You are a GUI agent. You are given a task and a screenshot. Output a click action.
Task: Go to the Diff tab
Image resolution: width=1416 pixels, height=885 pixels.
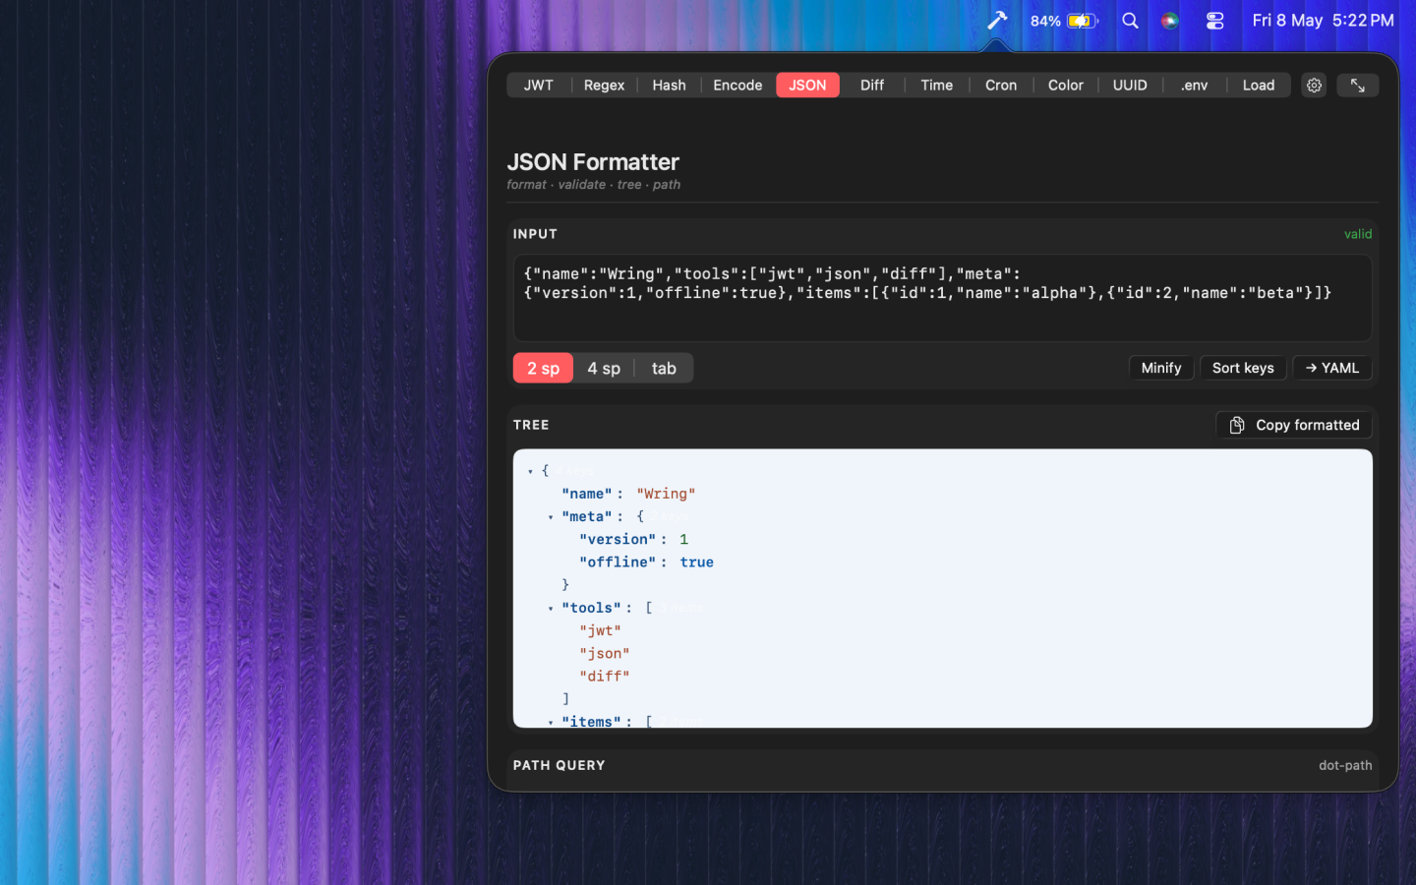click(872, 86)
